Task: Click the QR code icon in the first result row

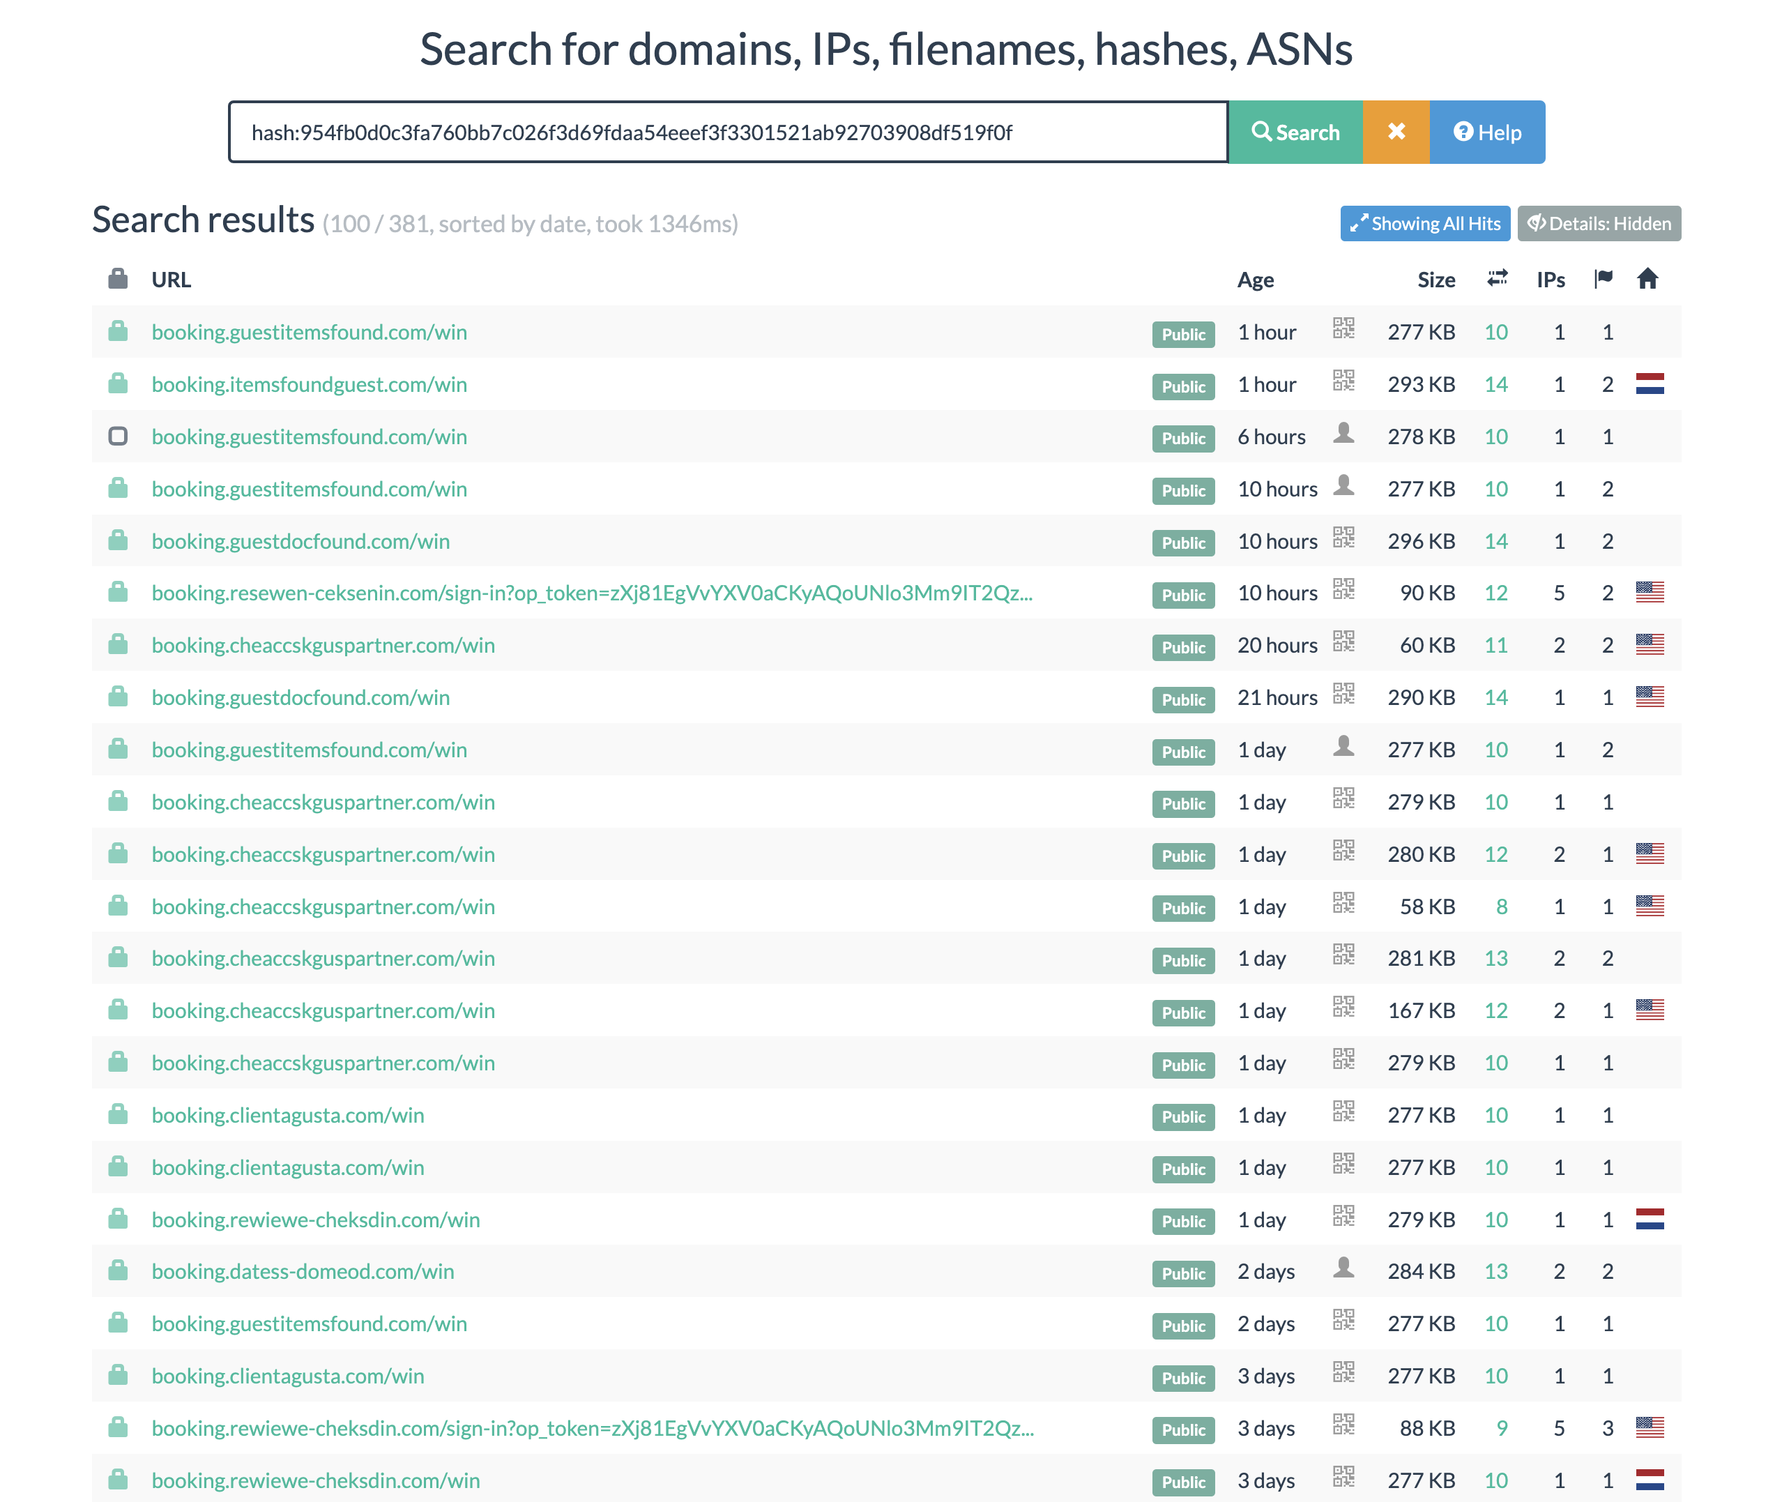Action: click(1343, 328)
